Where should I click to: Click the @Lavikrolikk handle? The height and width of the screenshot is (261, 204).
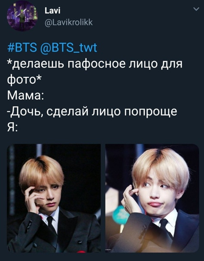tap(68, 22)
